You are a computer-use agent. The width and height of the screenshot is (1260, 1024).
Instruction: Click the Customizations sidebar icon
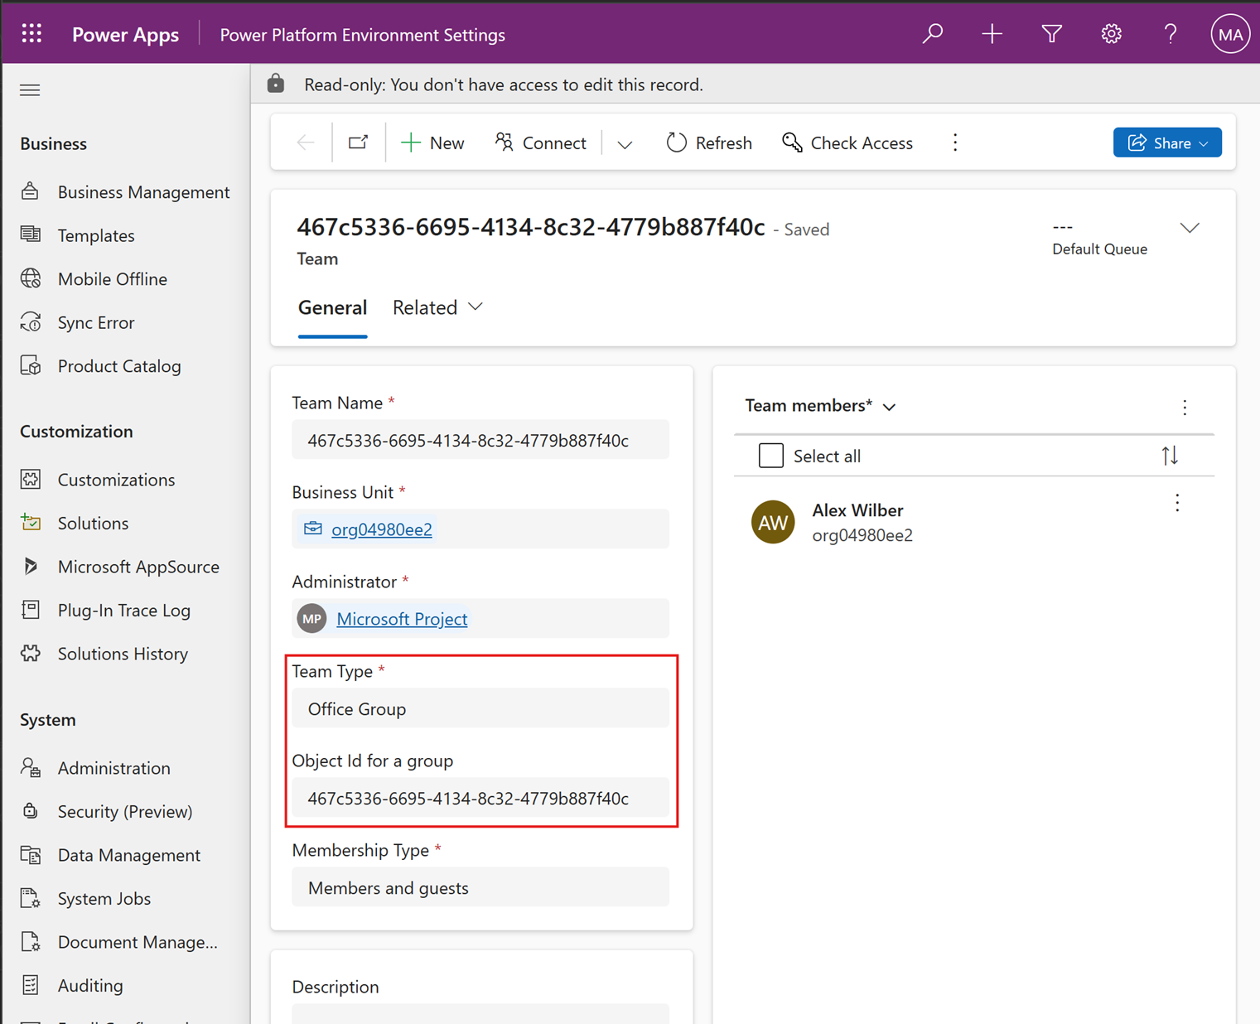31,480
